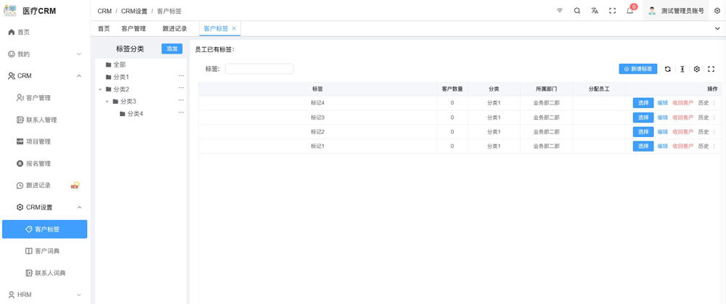The image size is (726, 304).
Task: Open 客户管理 in the sidebar
Action: coord(38,98)
